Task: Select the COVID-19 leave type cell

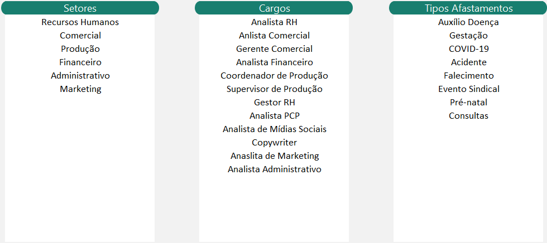Action: click(468, 49)
